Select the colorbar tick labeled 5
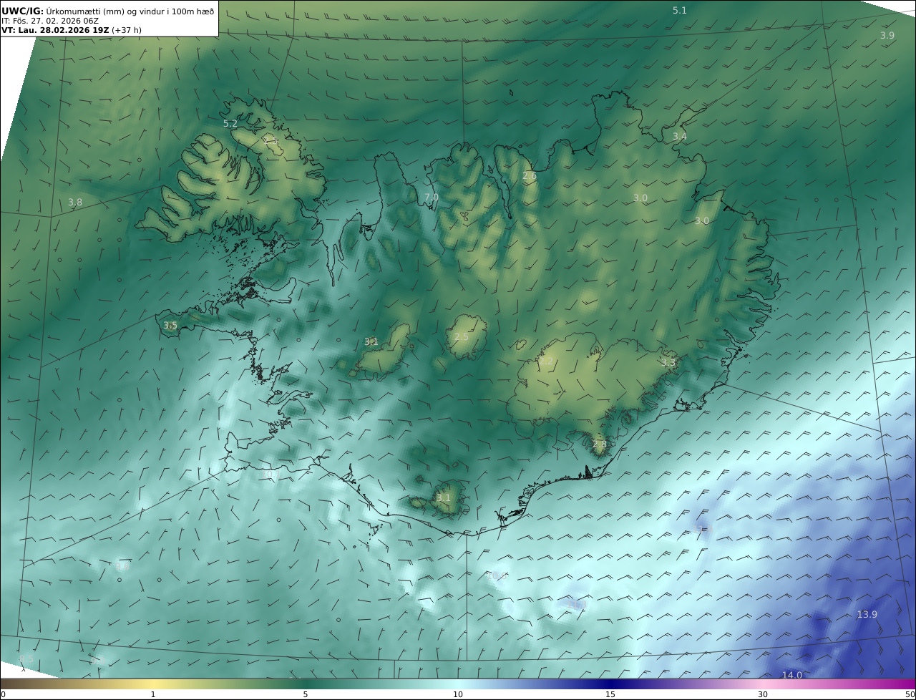The height and width of the screenshot is (700, 916). click(x=306, y=694)
